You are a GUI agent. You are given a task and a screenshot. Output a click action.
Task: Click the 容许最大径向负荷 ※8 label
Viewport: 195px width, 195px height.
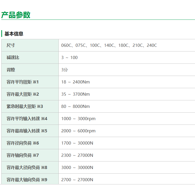[x=27, y=167]
